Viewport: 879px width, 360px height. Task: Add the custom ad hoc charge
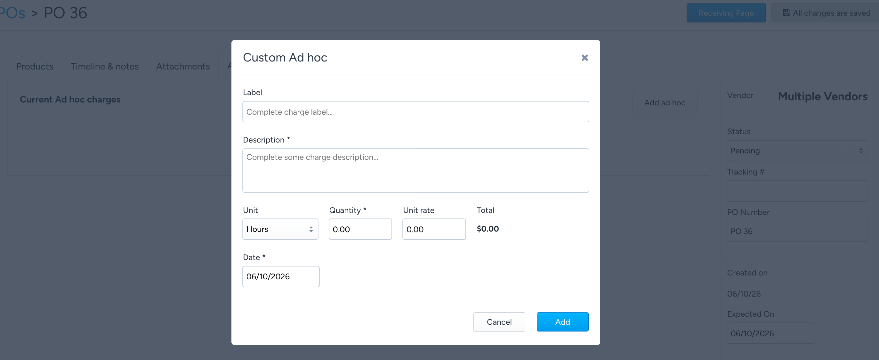(562, 322)
